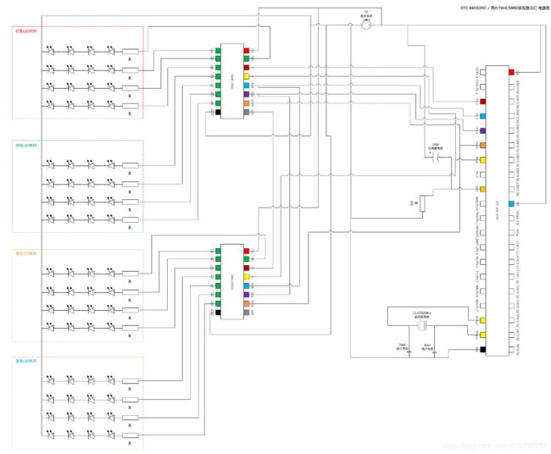Select the 30pF capacitor left of crystal

pos(409,352)
